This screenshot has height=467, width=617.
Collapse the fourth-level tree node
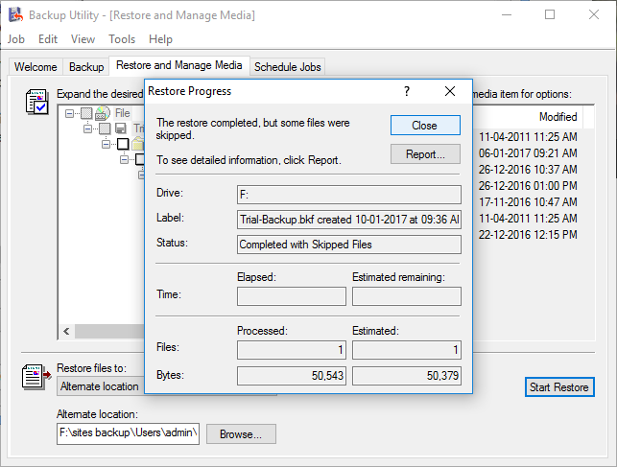(124, 159)
